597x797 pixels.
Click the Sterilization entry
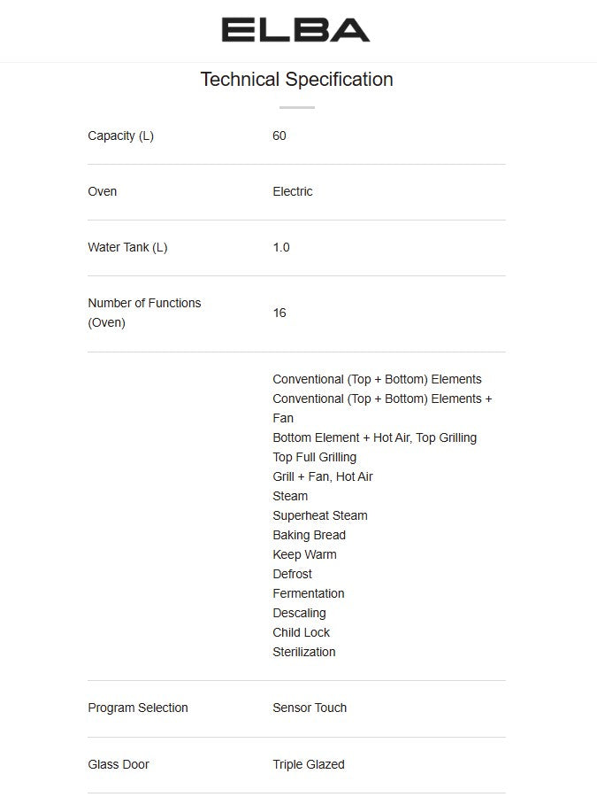click(304, 652)
